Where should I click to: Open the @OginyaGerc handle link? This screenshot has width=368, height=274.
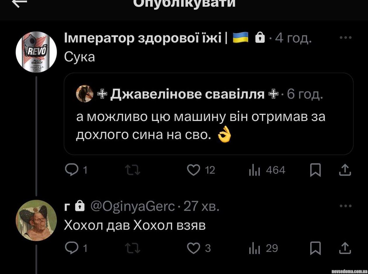[133, 206]
